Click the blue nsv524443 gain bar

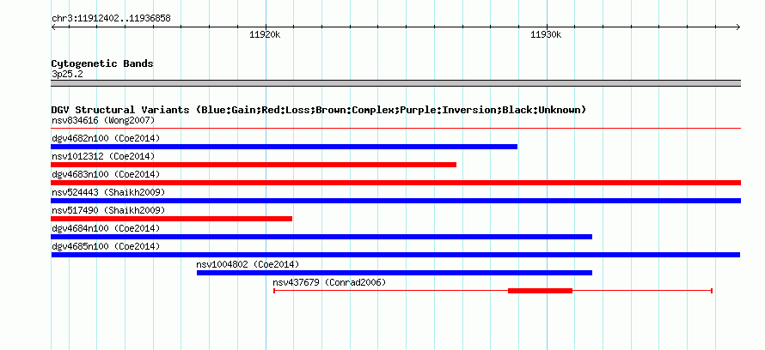click(395, 201)
